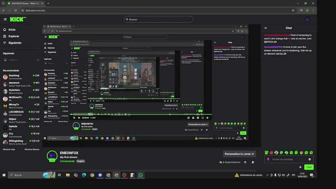Open the ESP keyboard language indicator

coord(293,175)
